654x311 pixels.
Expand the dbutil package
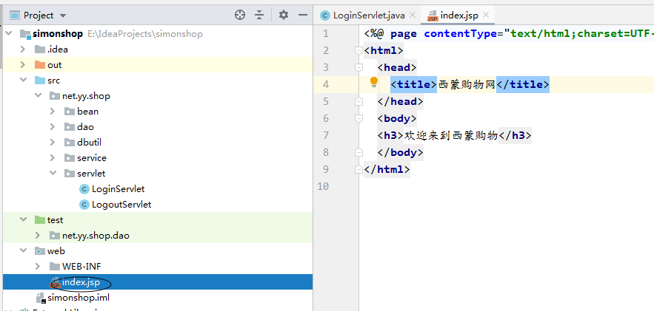[53, 142]
